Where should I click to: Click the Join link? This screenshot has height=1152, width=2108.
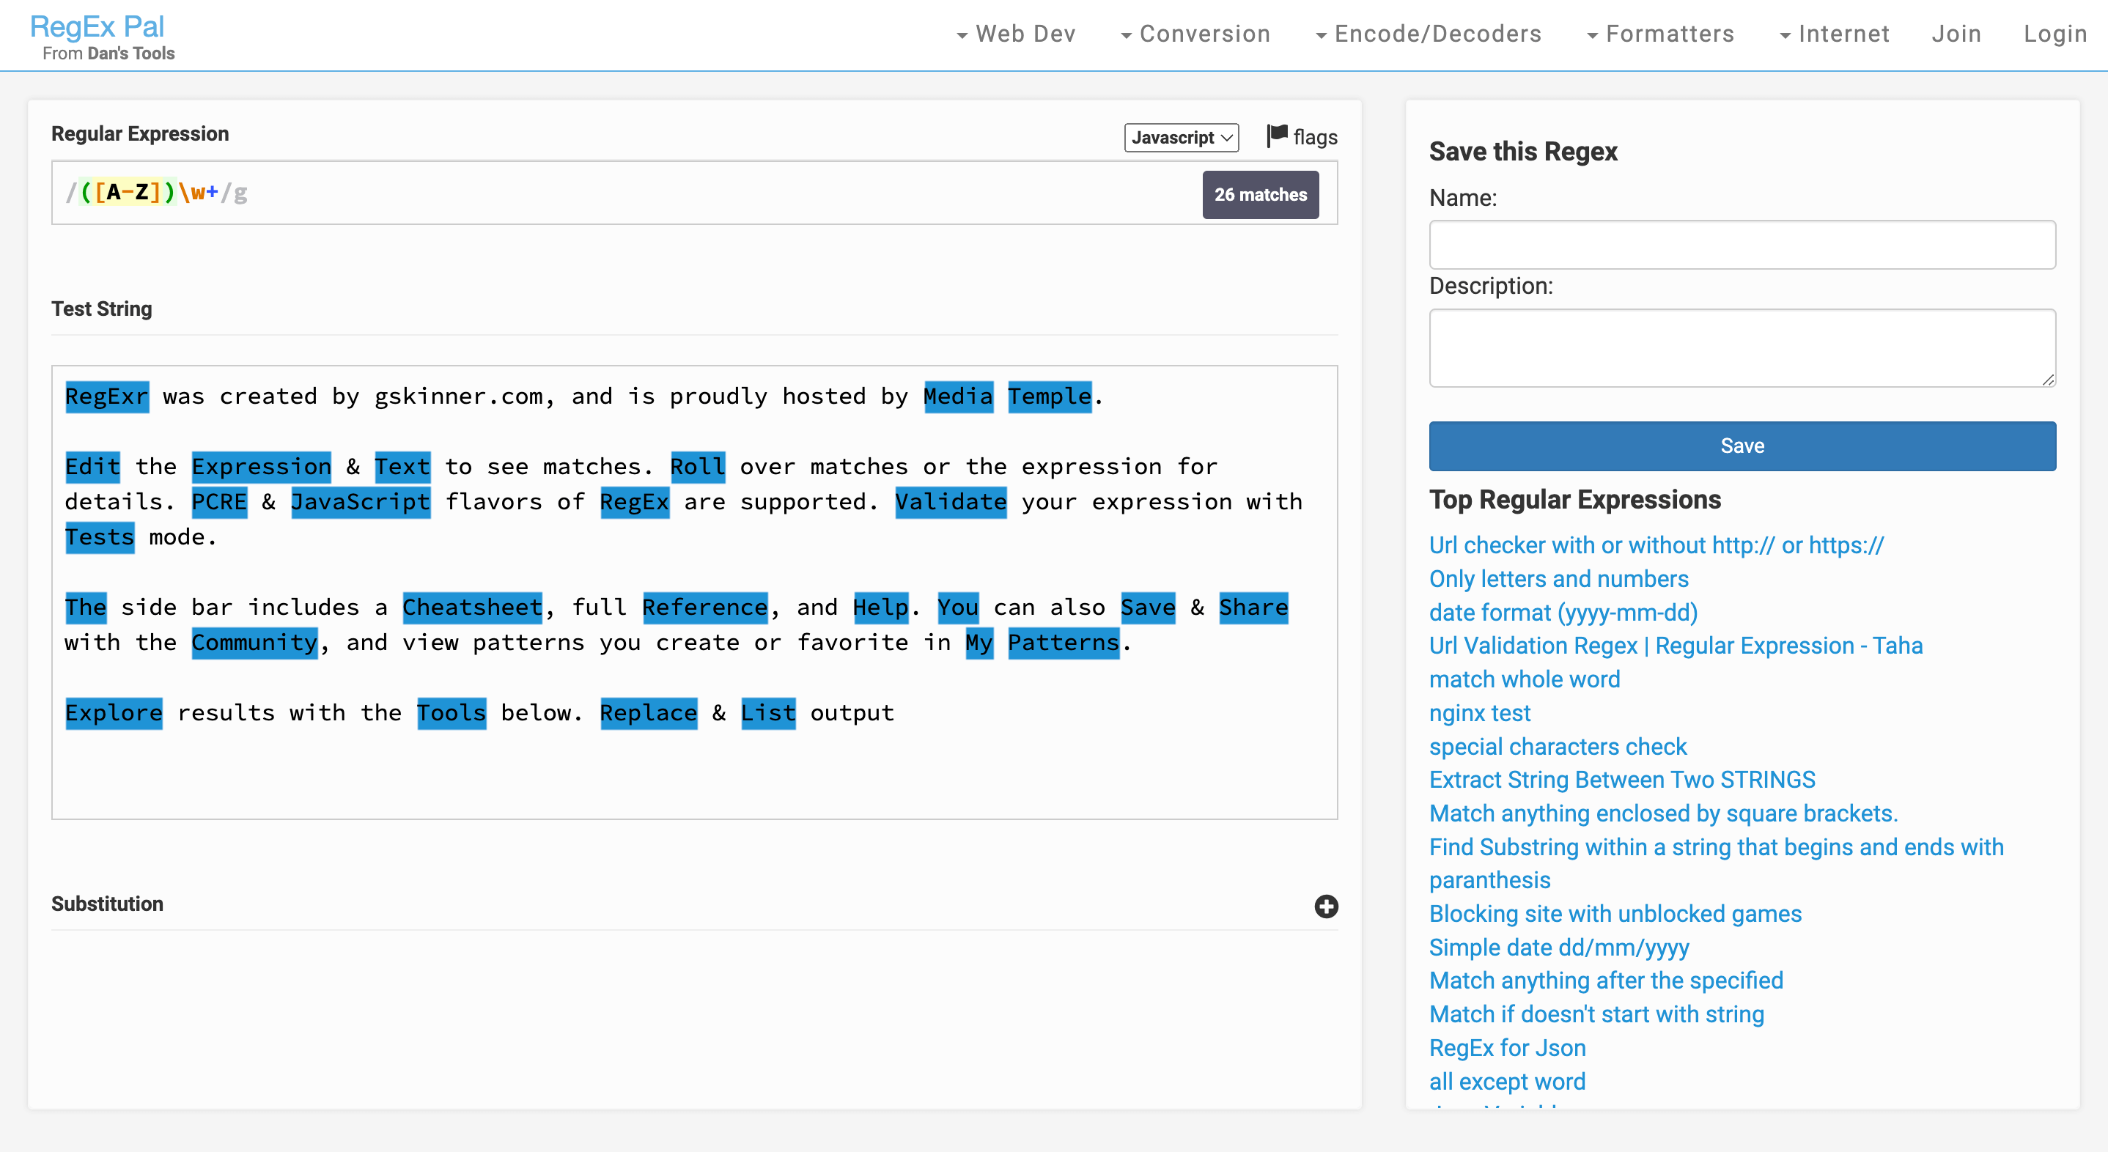click(x=1956, y=34)
